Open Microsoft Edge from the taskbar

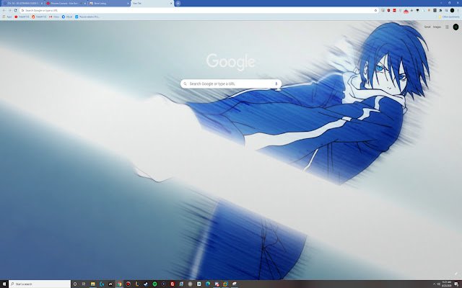click(x=208, y=284)
